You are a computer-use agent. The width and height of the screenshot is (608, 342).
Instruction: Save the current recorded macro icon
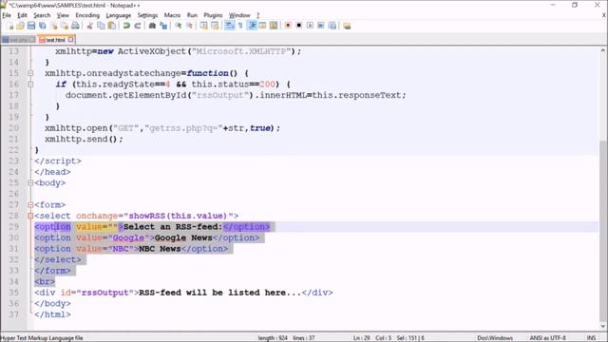pyautogui.click(x=332, y=26)
